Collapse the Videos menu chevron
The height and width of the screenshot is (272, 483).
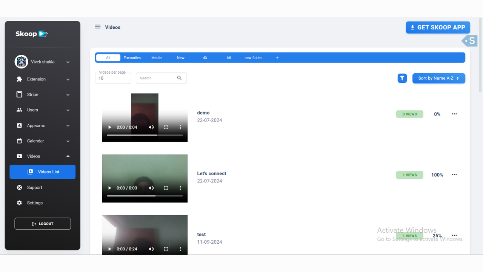[68, 156]
